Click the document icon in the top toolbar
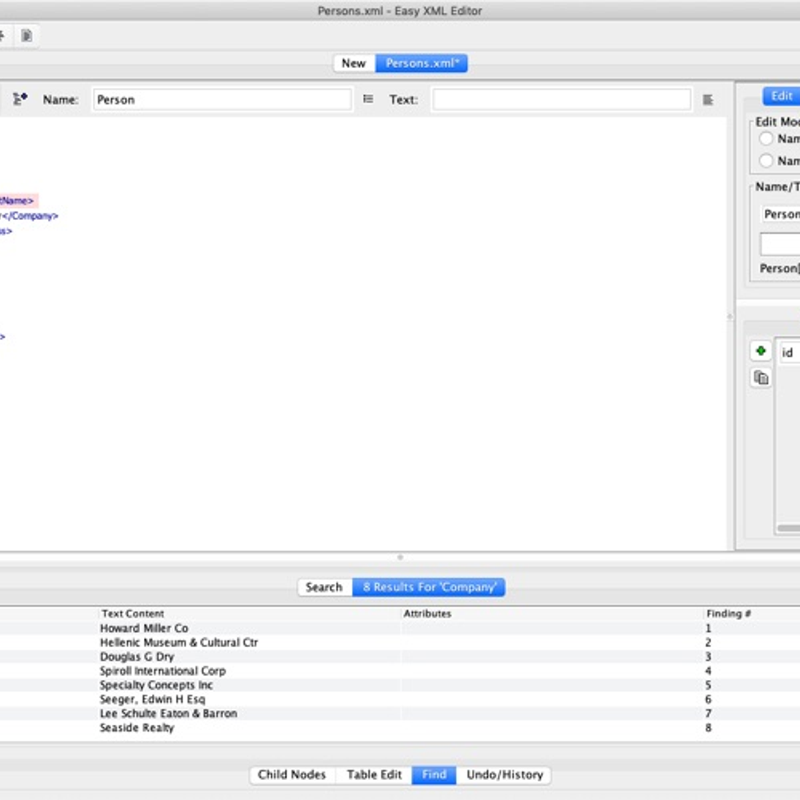 click(x=27, y=36)
